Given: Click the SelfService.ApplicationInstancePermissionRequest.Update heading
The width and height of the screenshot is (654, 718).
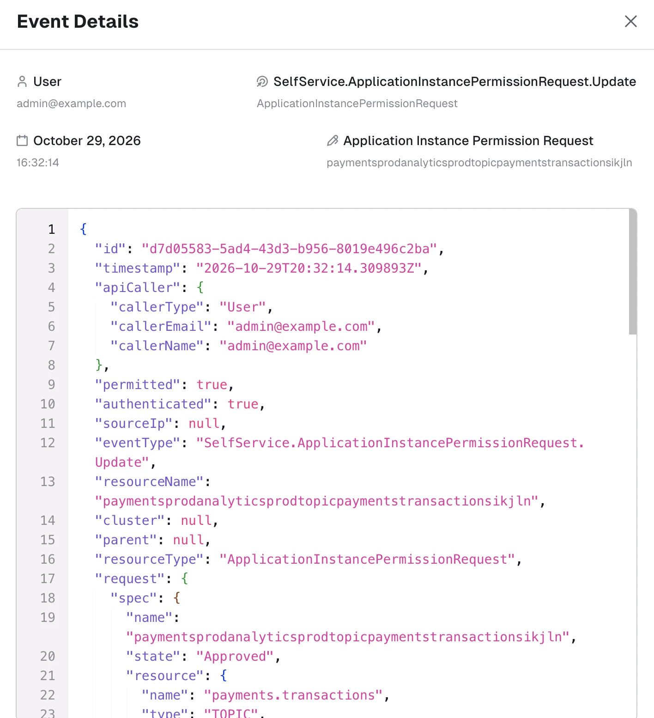Looking at the screenshot, I should tap(454, 82).
